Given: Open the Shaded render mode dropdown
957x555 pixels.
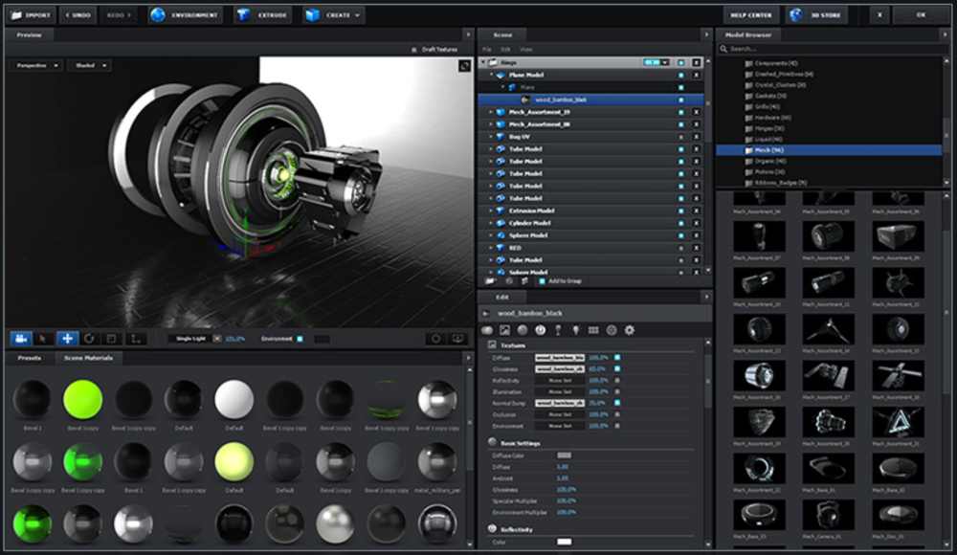Looking at the screenshot, I should [89, 66].
